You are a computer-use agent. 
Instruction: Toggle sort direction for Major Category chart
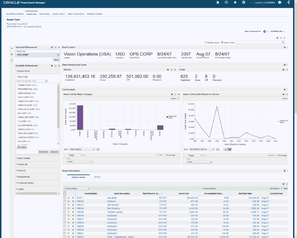[x=98, y=149]
